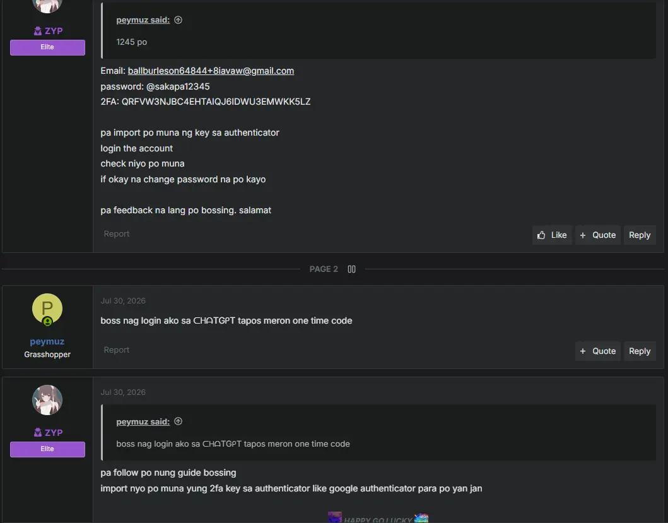Open the ballburleson64844 email link

(x=211, y=71)
